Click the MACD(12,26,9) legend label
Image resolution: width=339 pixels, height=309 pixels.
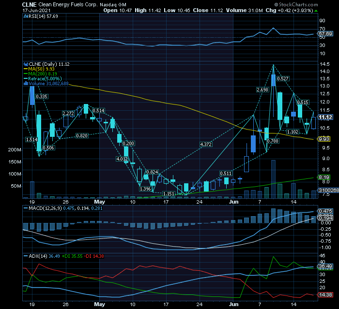tap(45, 208)
